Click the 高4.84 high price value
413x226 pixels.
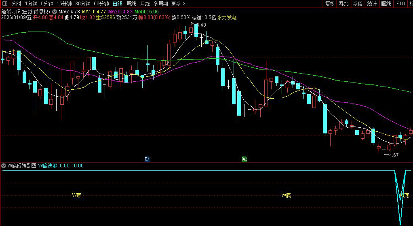pos(56,18)
